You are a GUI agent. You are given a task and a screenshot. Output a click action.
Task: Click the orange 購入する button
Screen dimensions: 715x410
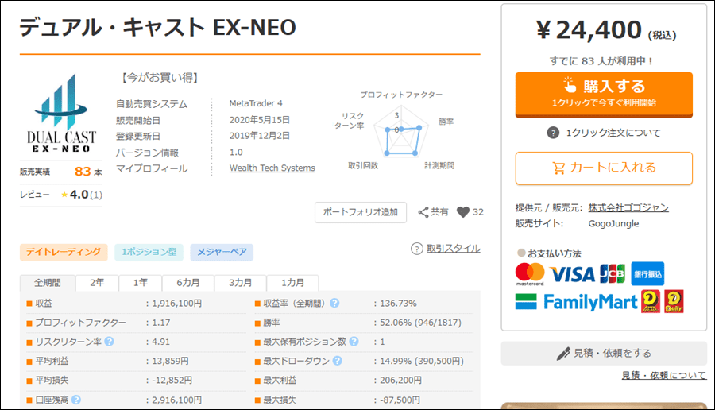(x=604, y=95)
